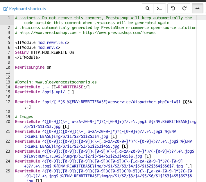Click '#Domain: www.aloeveracostacanaria.es' comment
This screenshot has height=182, width=206.
point(56,82)
